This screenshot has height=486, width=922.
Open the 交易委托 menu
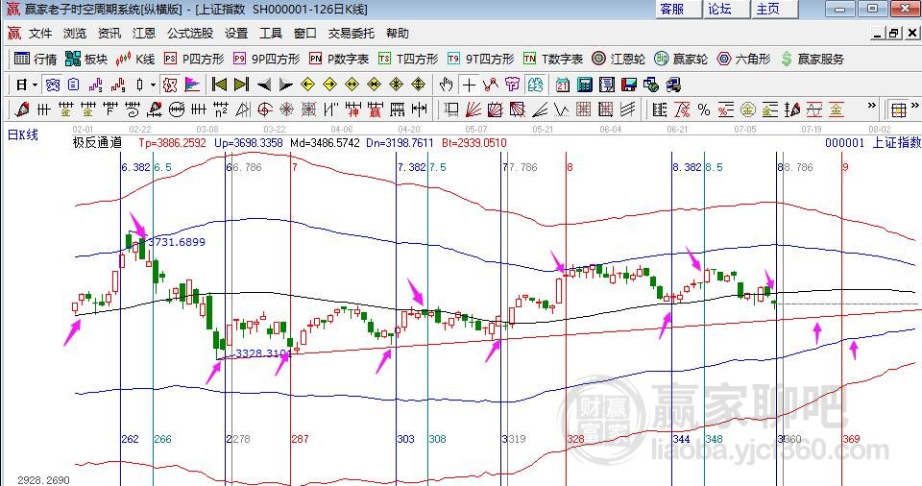352,34
